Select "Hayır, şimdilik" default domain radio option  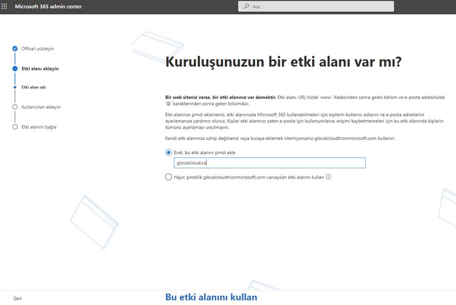[x=168, y=177]
